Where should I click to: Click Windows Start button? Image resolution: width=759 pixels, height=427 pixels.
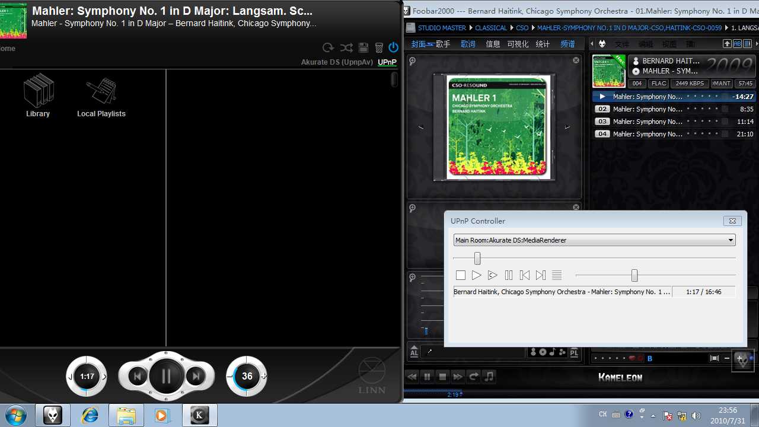(x=16, y=415)
